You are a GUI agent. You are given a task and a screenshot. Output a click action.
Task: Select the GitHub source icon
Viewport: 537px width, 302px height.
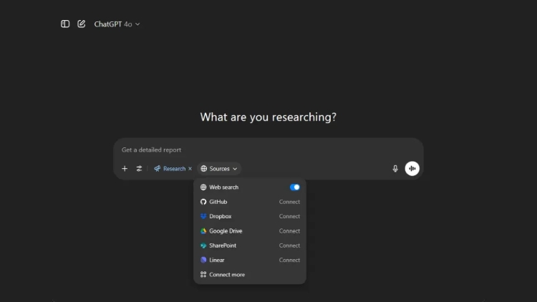pos(203,202)
